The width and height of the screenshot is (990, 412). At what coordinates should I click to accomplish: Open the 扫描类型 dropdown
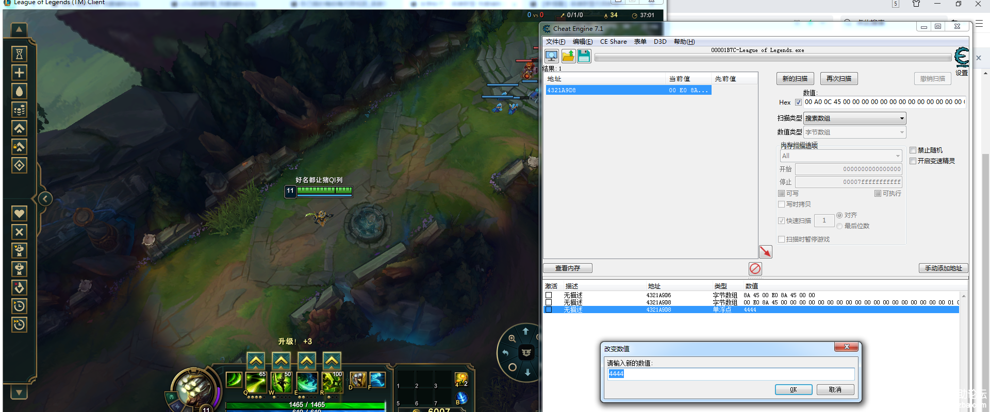854,118
